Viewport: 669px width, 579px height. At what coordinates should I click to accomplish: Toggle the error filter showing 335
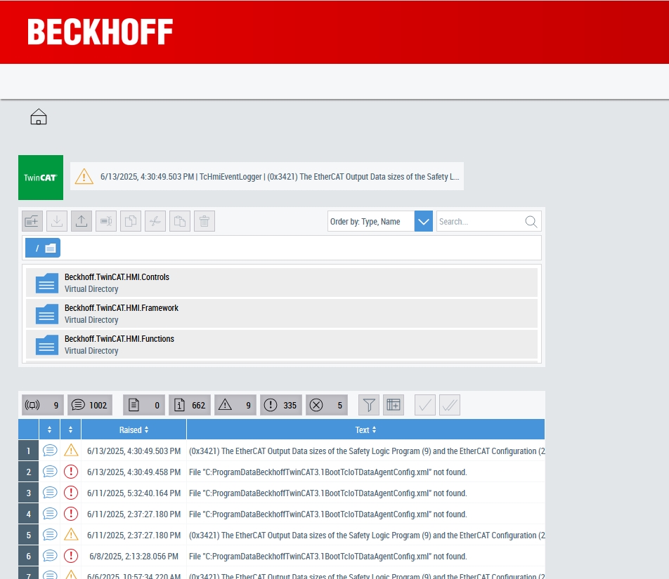(281, 405)
